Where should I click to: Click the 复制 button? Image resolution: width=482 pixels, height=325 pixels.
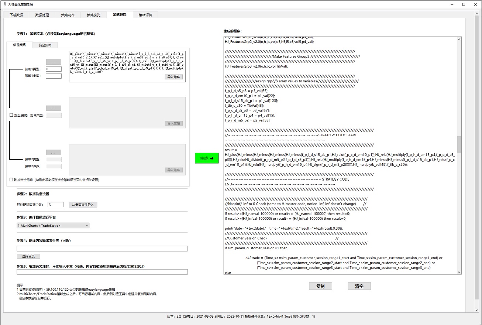320,286
